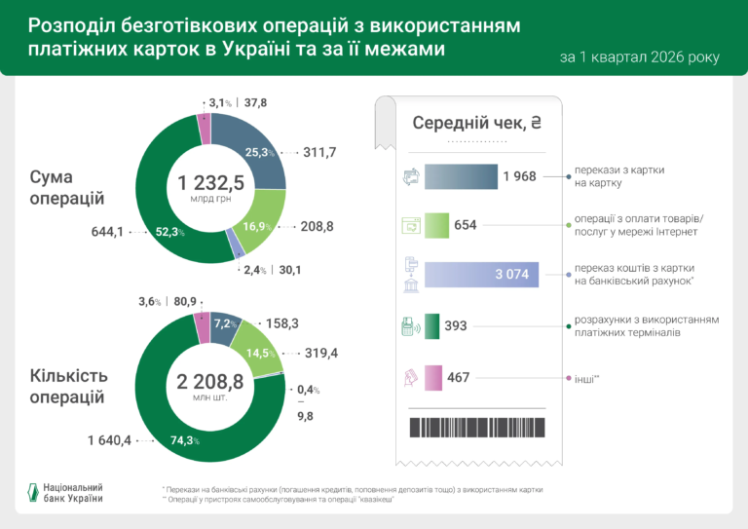The width and height of the screenshot is (748, 529).
Task: Click the value '80,9'
Action: pyautogui.click(x=185, y=301)
